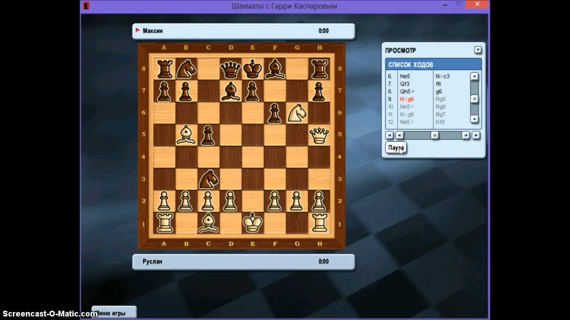
Task: Select move 9 black Rg8 in list
Action: [x=440, y=99]
